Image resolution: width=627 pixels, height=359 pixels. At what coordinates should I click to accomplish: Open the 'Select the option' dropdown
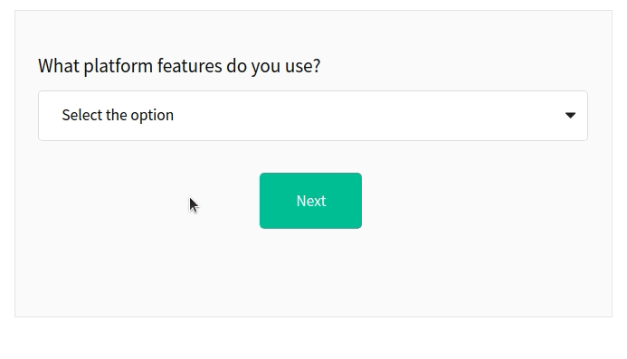pos(313,116)
